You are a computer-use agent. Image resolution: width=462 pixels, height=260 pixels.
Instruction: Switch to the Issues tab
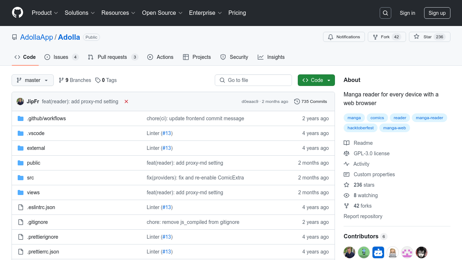pyautogui.click(x=61, y=57)
